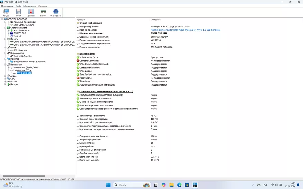303x189 pixels.
Task: Click the Отчет save report icon
Action: (18, 12)
